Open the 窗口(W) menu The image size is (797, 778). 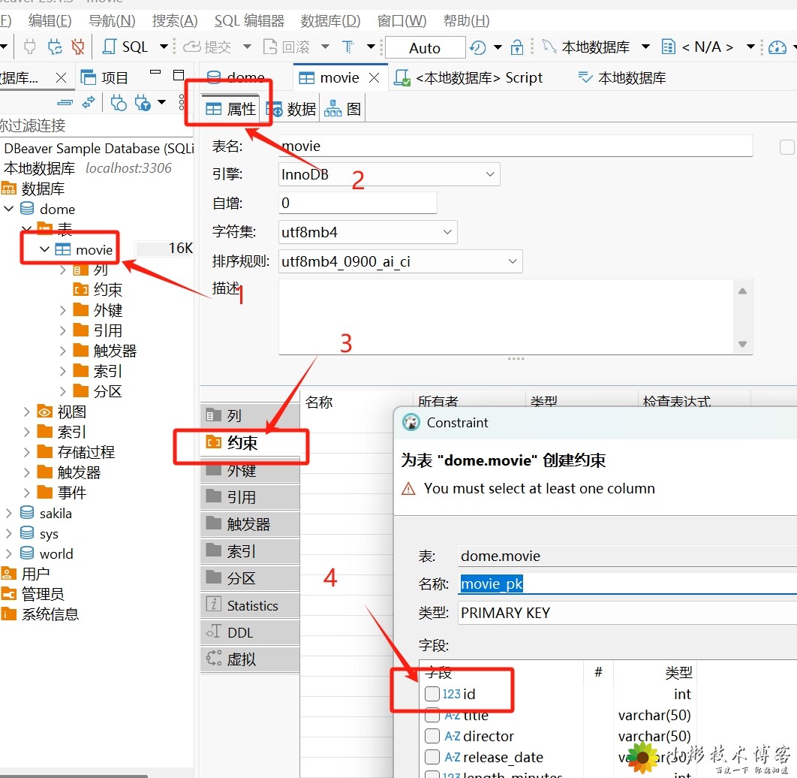tap(402, 21)
